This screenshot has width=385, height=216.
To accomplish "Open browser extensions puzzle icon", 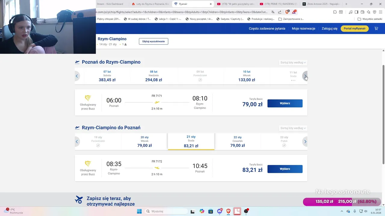I will coord(335,12).
